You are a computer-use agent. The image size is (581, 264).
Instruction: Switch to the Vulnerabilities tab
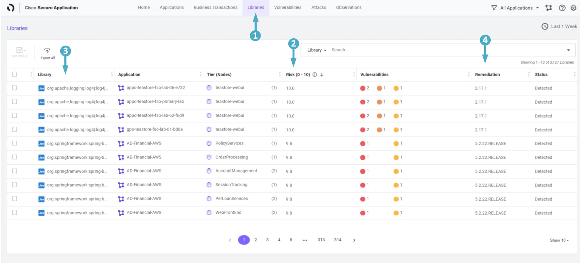click(287, 8)
